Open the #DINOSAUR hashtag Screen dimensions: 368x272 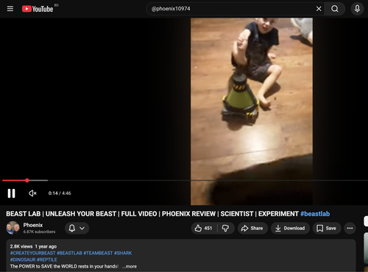click(x=23, y=260)
